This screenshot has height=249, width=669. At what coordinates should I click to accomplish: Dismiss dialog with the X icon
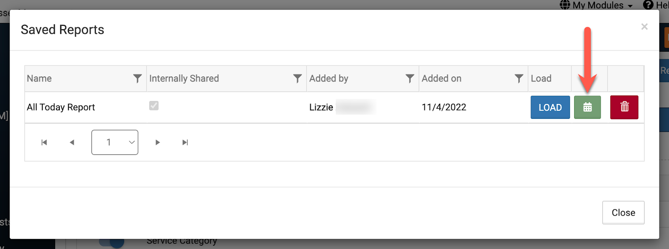point(644,27)
